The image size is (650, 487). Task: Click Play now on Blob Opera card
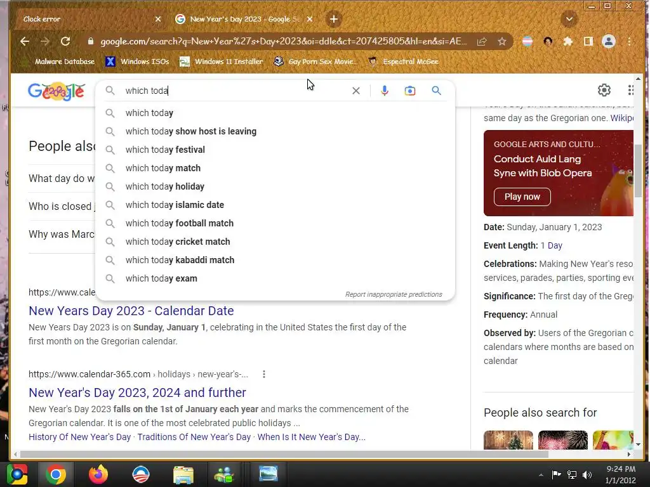coord(522,197)
